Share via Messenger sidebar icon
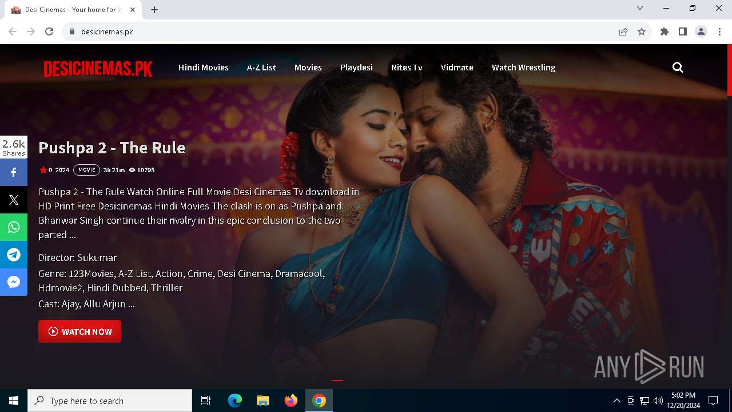Screen dimensions: 732x412 [x=14, y=282]
